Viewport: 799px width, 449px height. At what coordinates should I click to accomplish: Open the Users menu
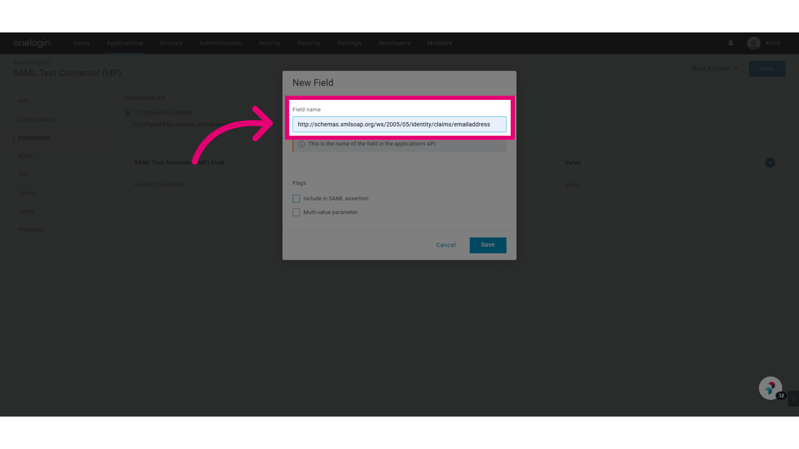click(82, 43)
